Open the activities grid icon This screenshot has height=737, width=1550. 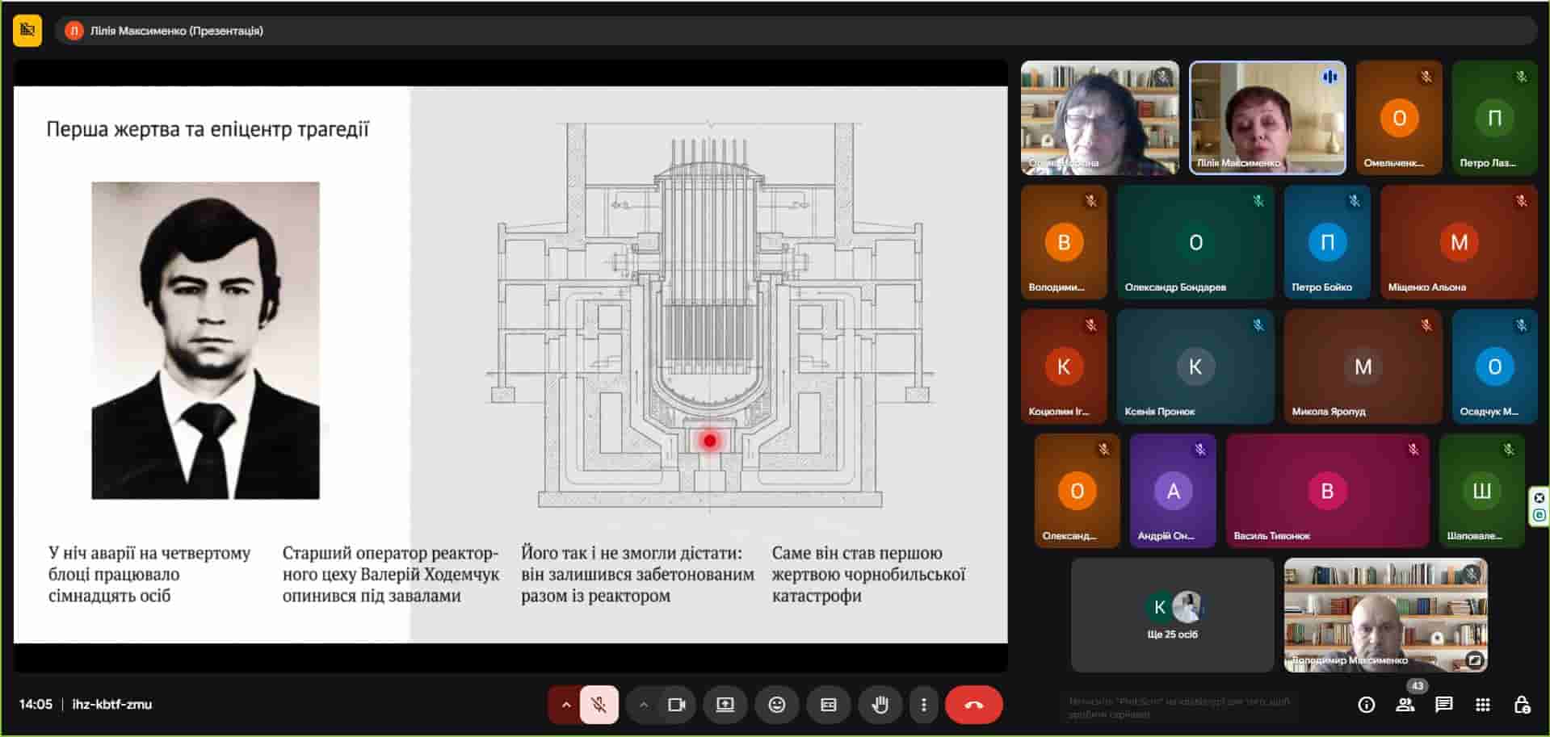tap(1482, 705)
